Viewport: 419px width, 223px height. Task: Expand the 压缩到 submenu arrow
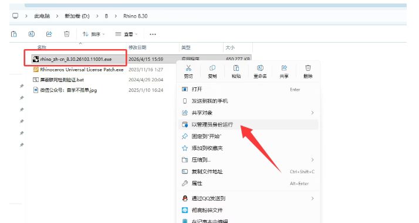[312, 160]
